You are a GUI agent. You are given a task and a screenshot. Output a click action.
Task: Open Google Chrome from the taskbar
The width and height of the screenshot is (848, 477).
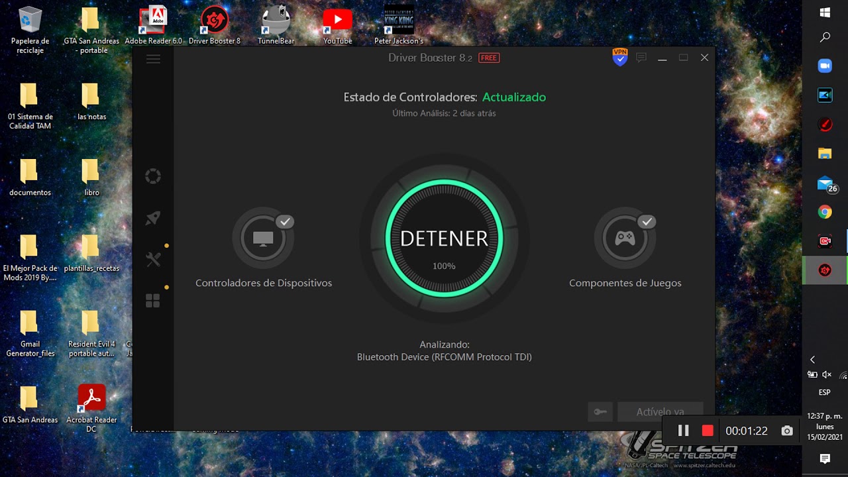click(825, 212)
